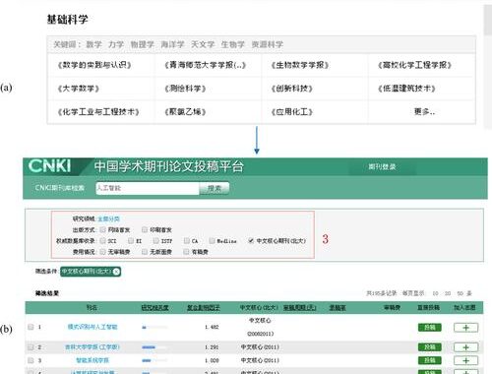
Task: Open the journal link 智能系统学报
Action: tap(92, 360)
